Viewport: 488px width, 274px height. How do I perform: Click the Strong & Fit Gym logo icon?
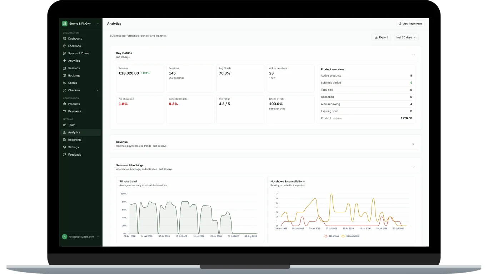pos(65,24)
